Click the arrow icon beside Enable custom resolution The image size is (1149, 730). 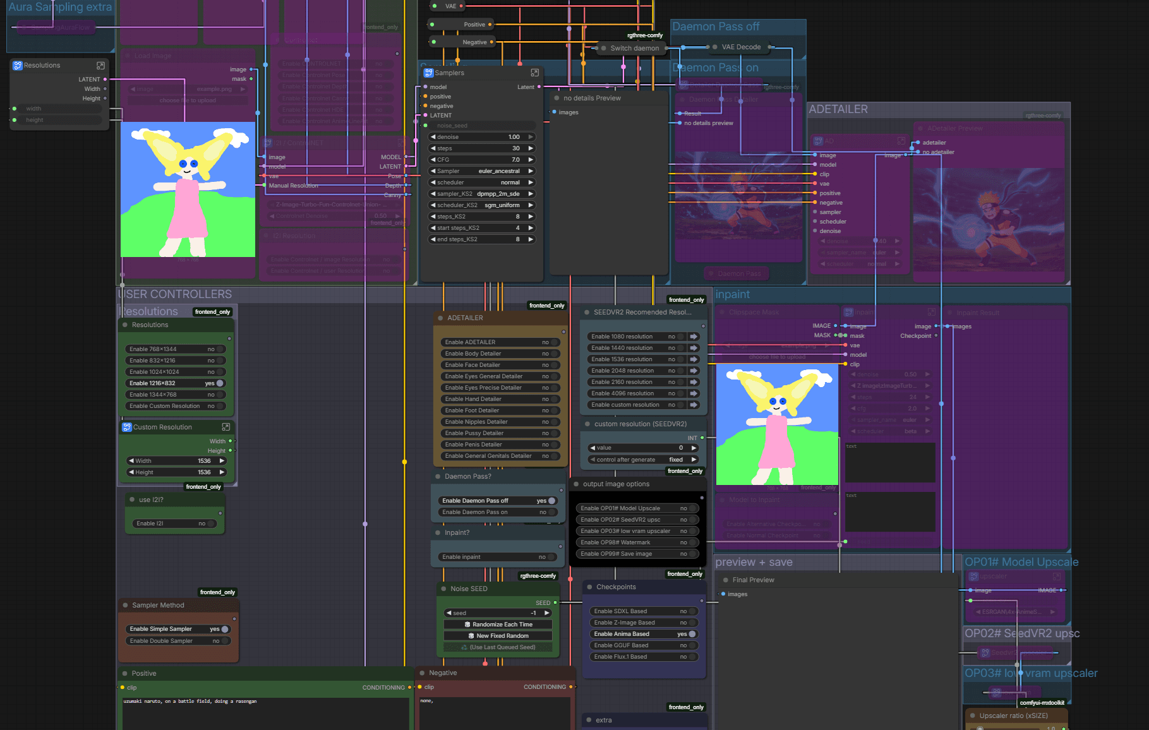coord(694,405)
